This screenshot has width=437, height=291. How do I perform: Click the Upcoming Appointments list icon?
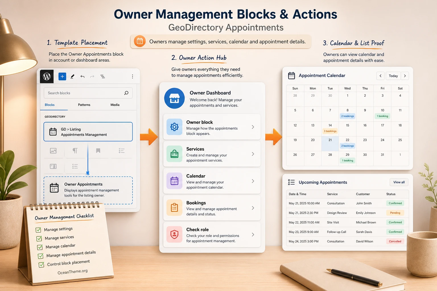[x=291, y=182]
